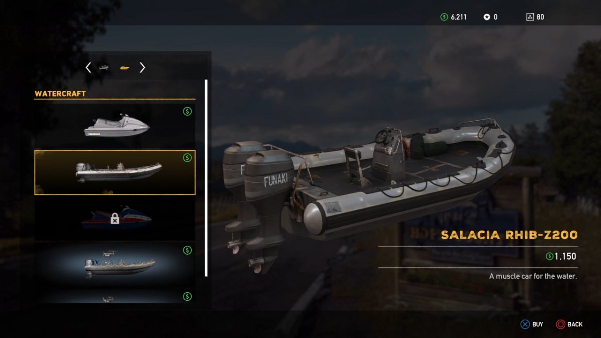Select the previous category left arrow
601x338 pixels.
pos(88,67)
